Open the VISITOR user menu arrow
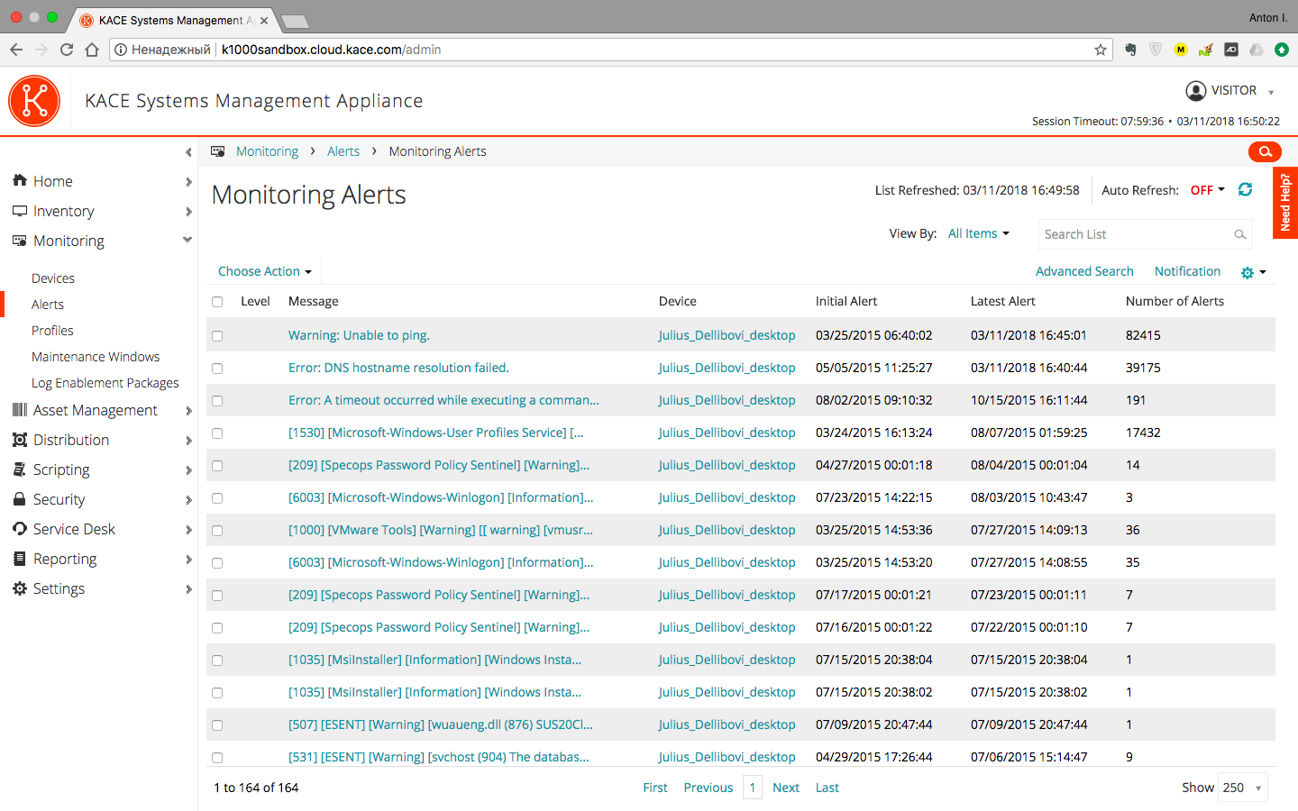This screenshot has height=811, width=1298. (x=1271, y=92)
